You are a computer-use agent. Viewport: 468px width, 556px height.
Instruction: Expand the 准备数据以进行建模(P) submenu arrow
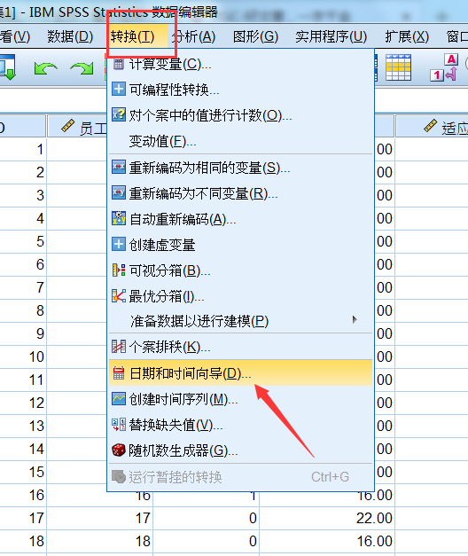coord(355,319)
